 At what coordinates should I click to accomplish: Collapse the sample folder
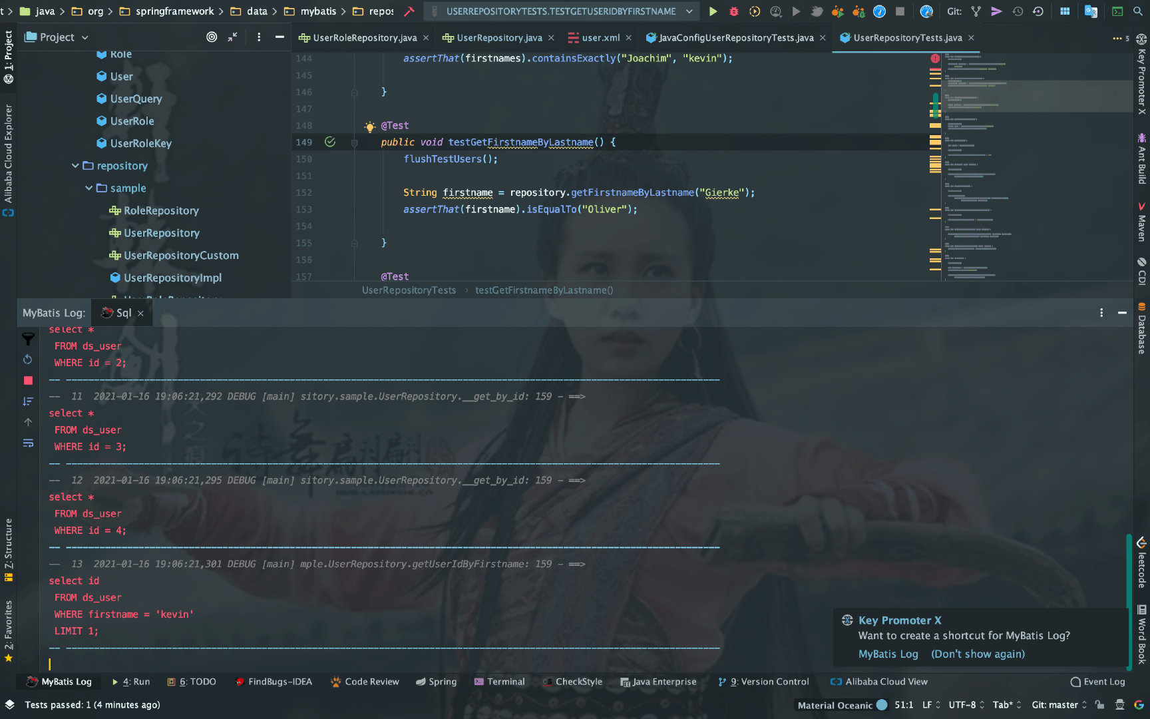point(89,188)
